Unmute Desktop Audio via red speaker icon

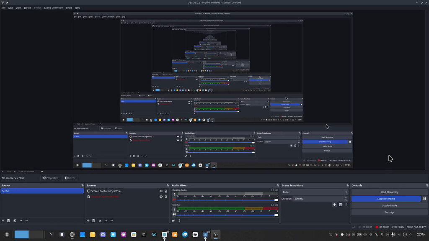(x=174, y=200)
